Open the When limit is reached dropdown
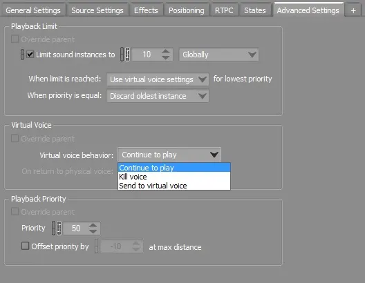The height and width of the screenshot is (283, 365). [x=158, y=79]
